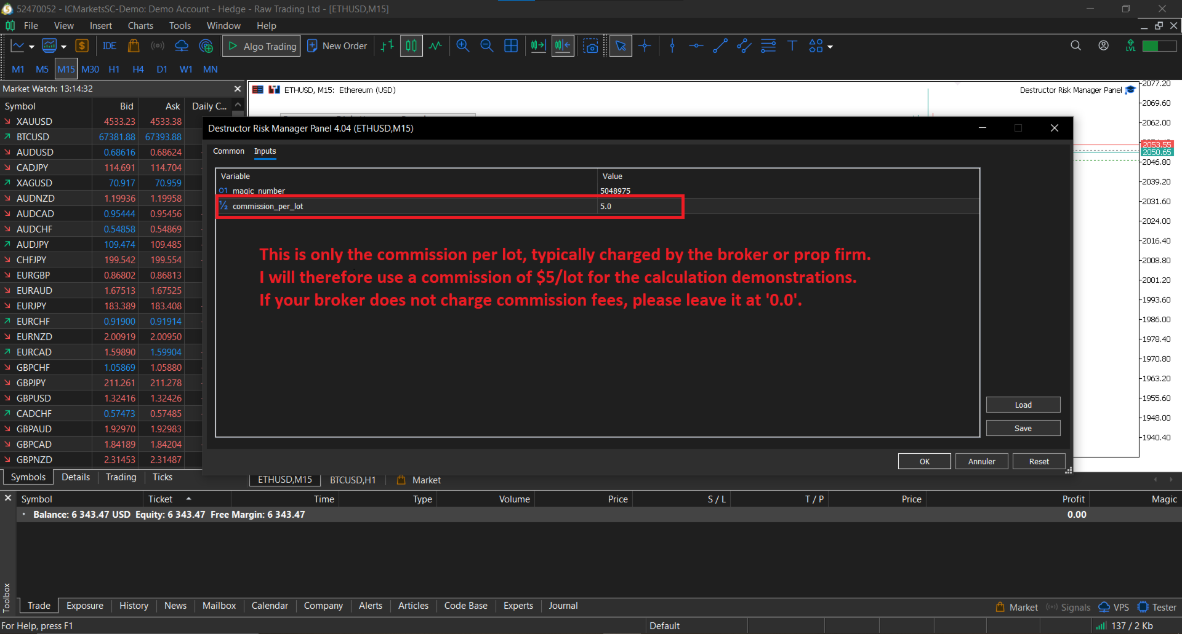This screenshot has height=634, width=1182.
Task: Select the M30 timeframe
Action: [x=90, y=69]
